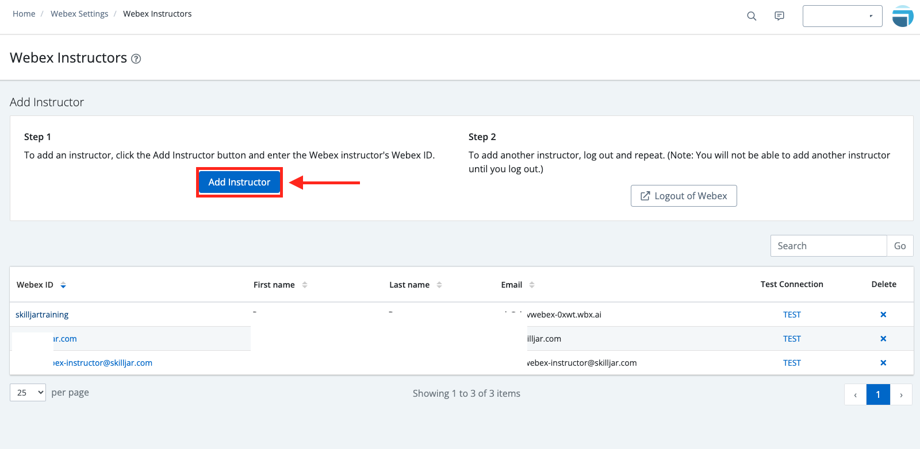Click the Webex Instructors breadcrumb text
The height and width of the screenshot is (449, 920).
(158, 14)
